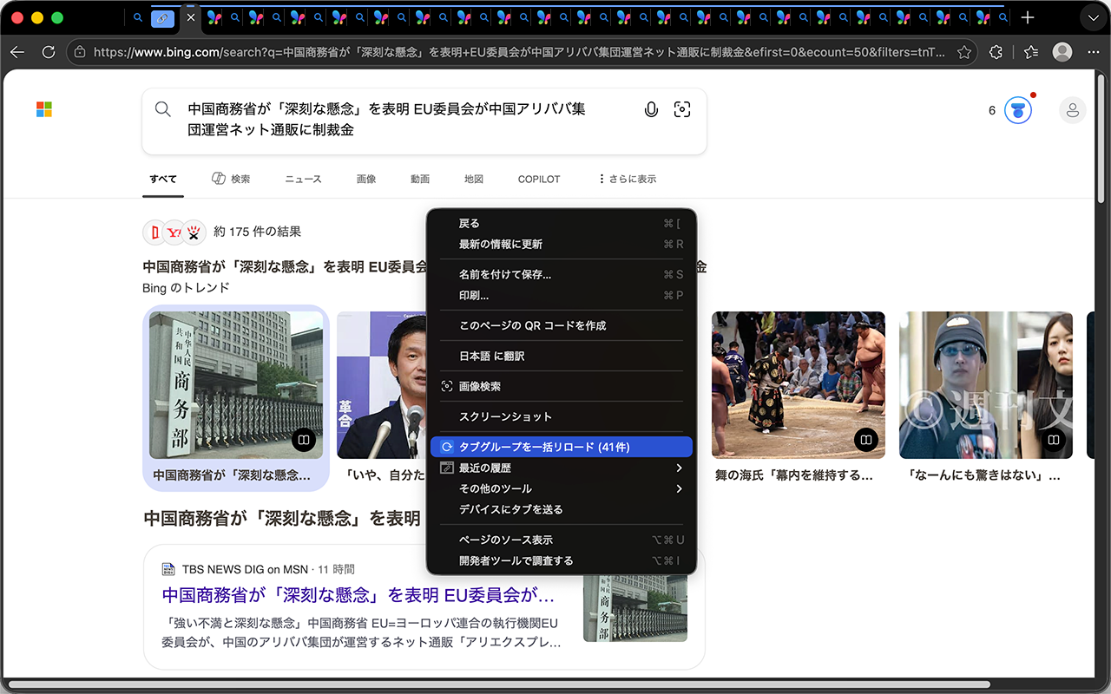Expand the 最近の履歴 submenu arrow
This screenshot has width=1111, height=694.
(x=679, y=468)
